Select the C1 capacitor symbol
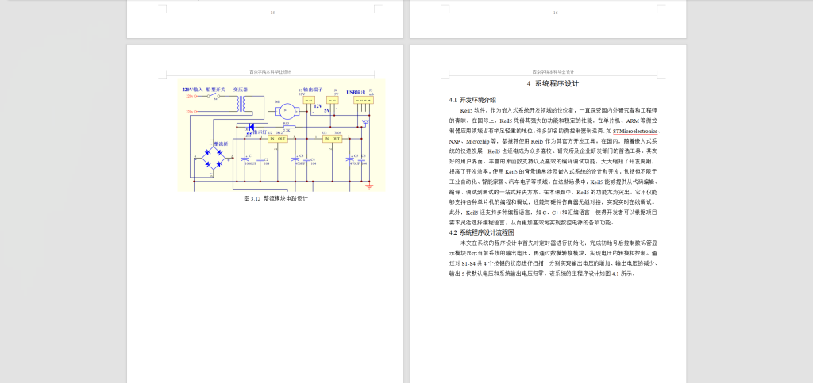Viewport: 813px width, 383px height. 245,159
